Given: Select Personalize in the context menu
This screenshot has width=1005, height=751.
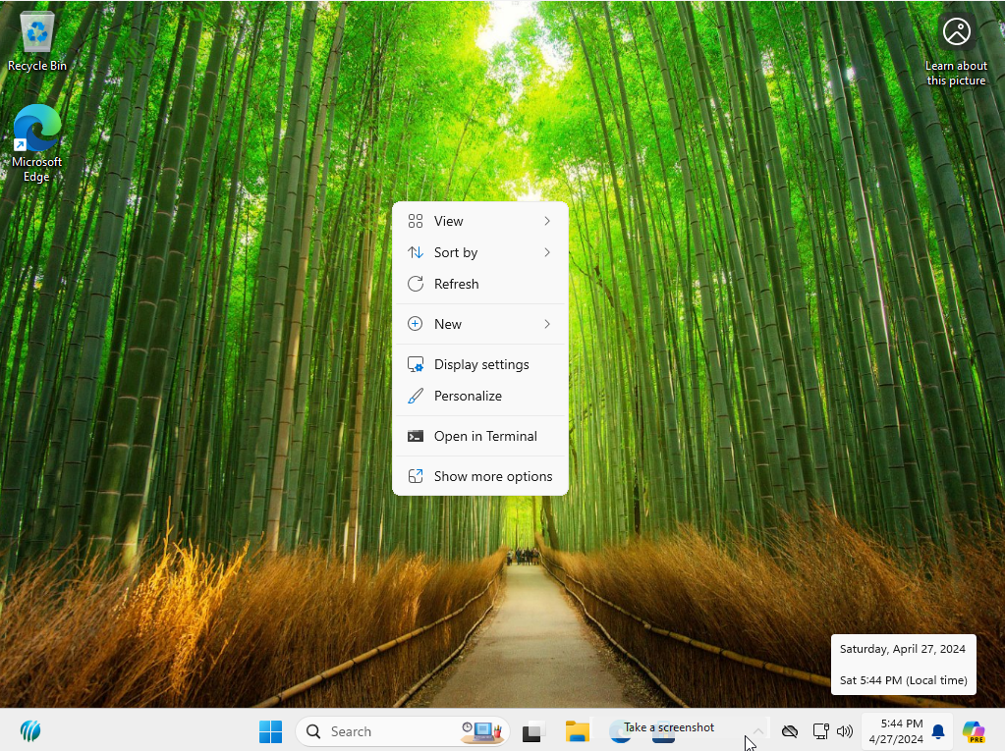Looking at the screenshot, I should (x=468, y=396).
